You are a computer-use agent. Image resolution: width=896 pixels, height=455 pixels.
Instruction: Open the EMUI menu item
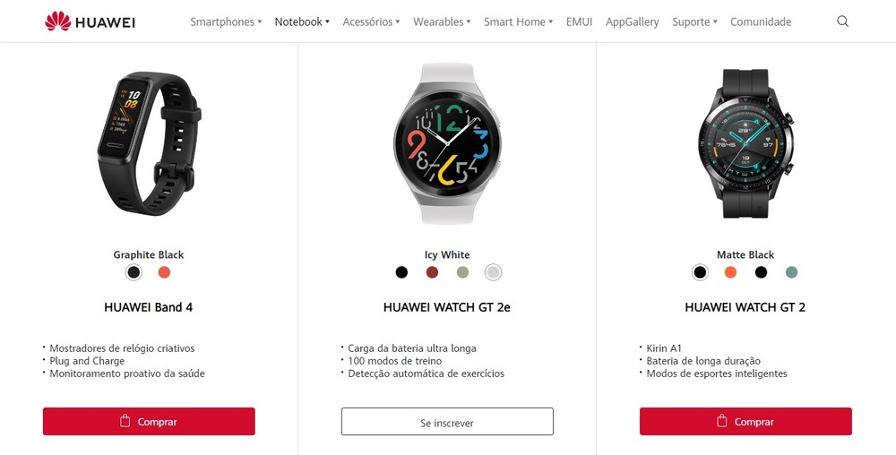pos(580,21)
